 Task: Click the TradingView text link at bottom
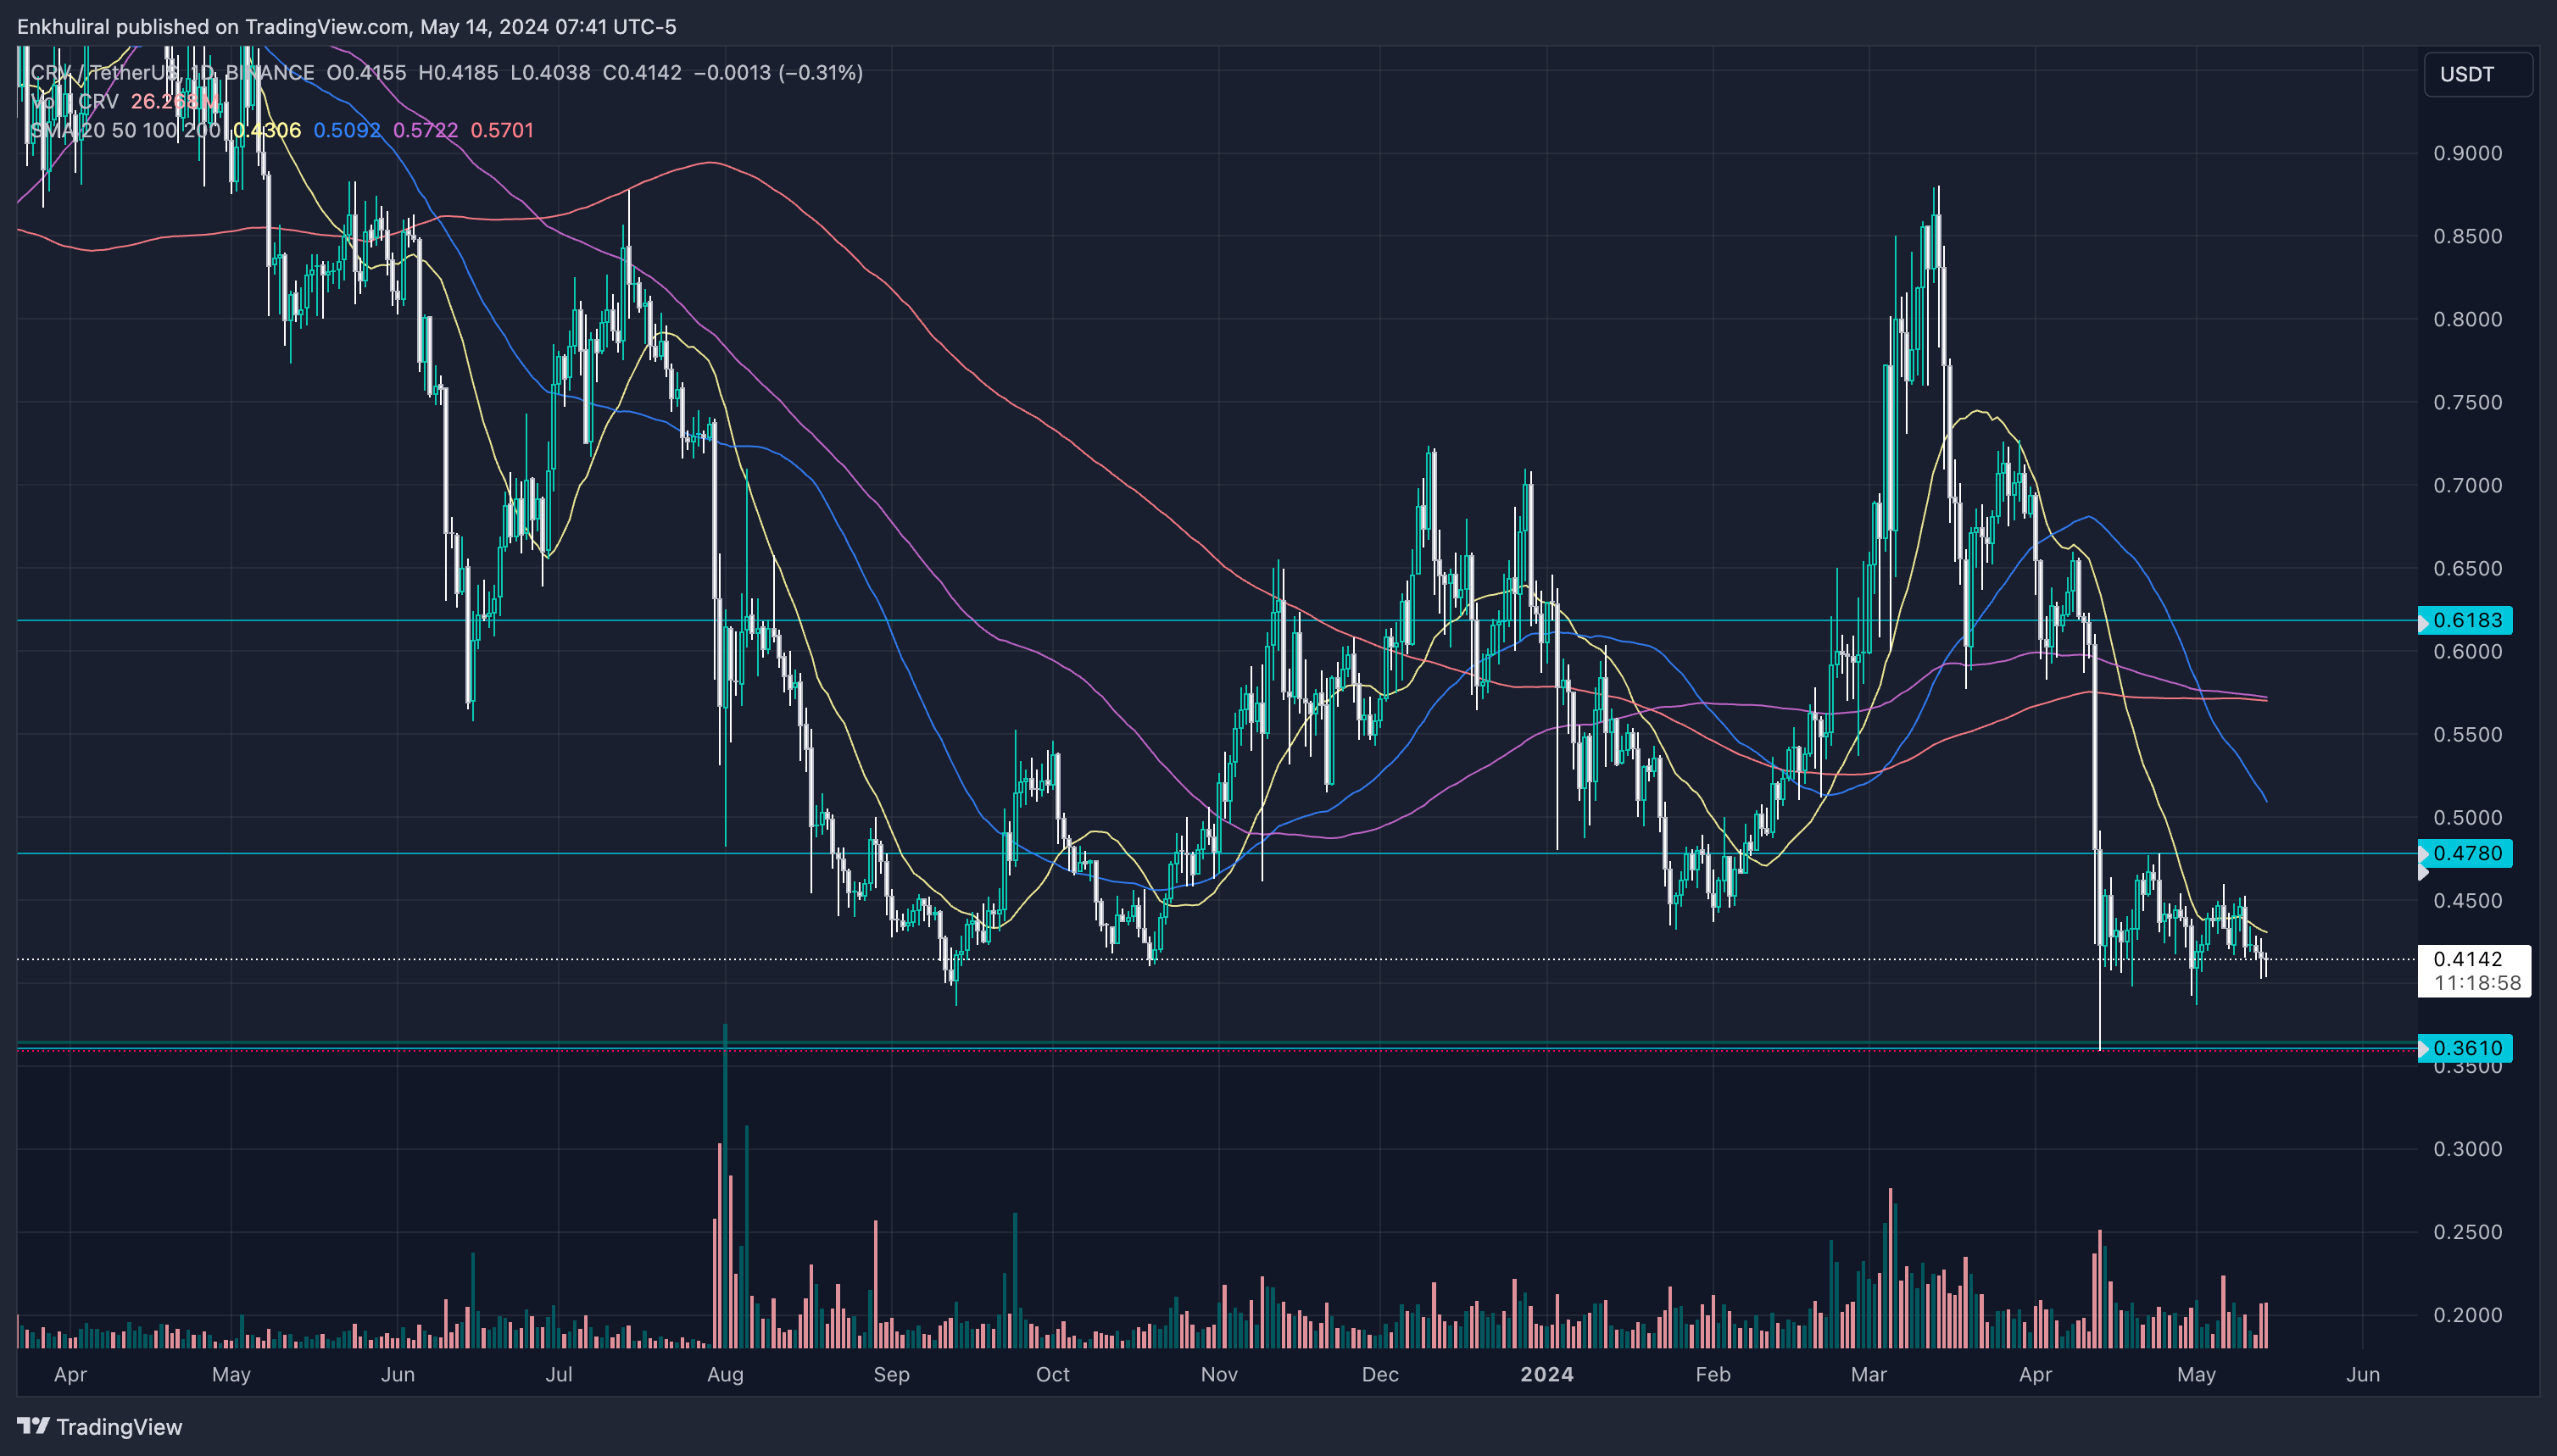tap(119, 1427)
